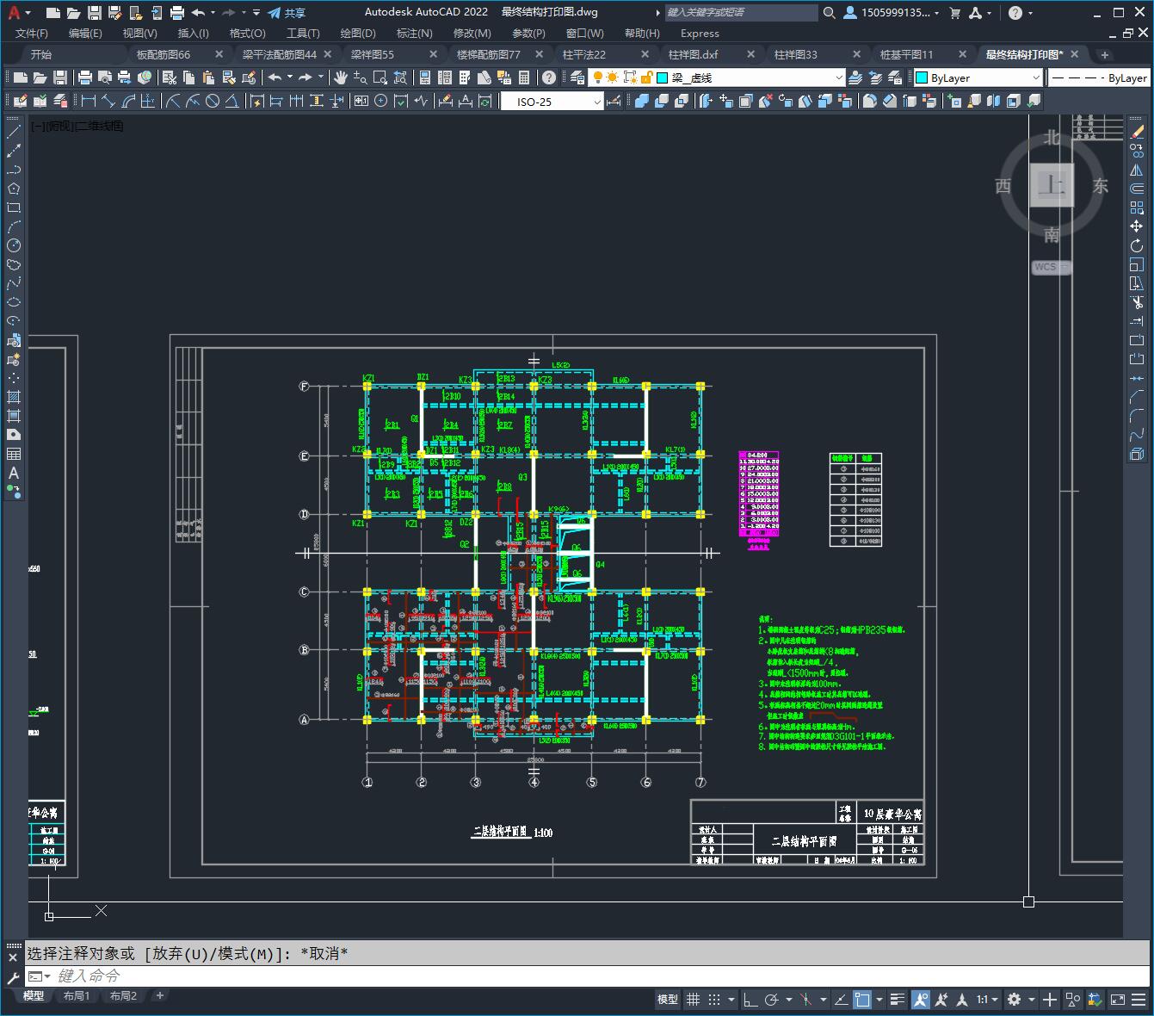Toggle lineweight display in status bar
The width and height of the screenshot is (1154, 1016).
(898, 1000)
